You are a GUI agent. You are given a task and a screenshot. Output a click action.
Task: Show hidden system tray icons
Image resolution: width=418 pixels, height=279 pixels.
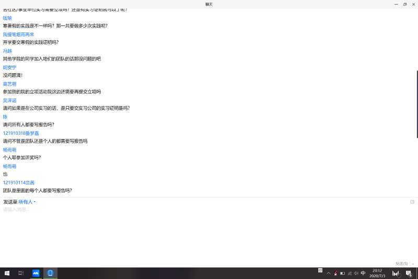pyautogui.click(x=329, y=273)
